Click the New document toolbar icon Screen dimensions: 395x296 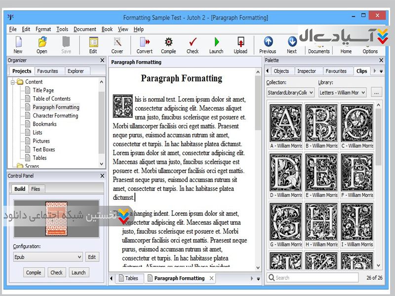18,44
